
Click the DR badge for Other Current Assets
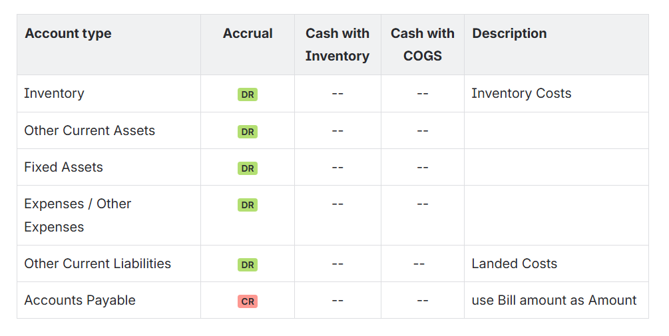(248, 132)
